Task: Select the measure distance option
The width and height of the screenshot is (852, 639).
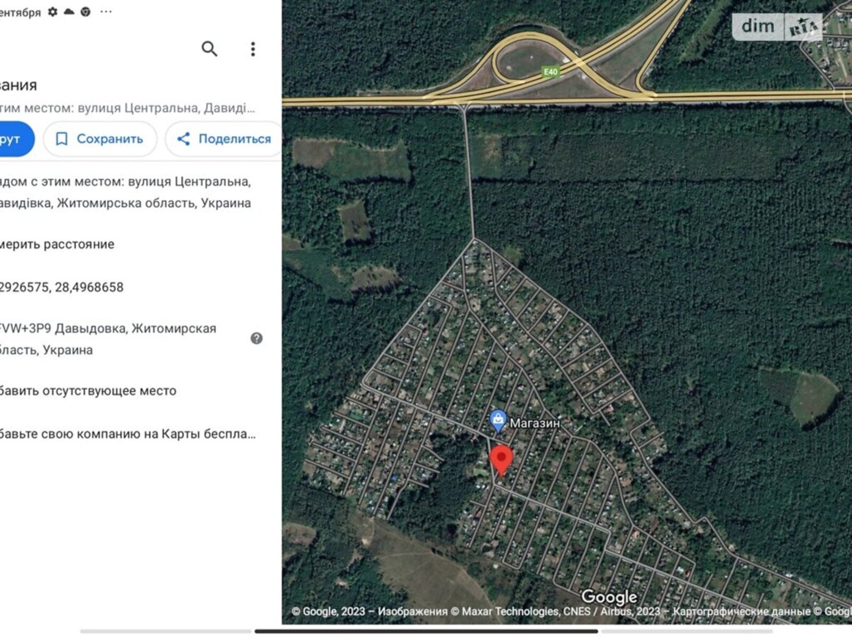Action: coord(58,244)
